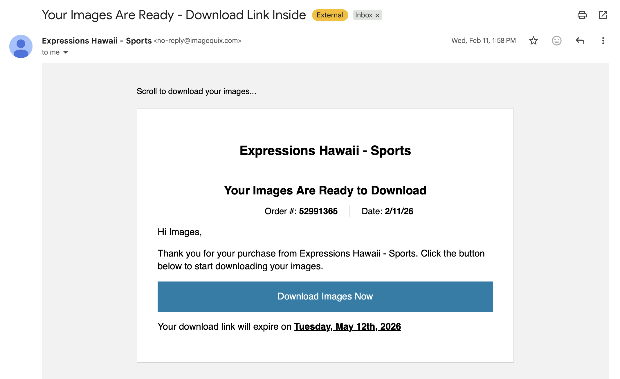Expand the 'to me' recipient details
The width and height of the screenshot is (620, 379).
point(66,53)
